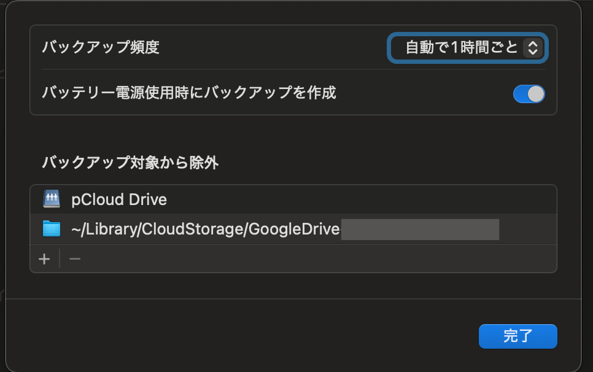This screenshot has height=372, width=593.
Task: Click the バッテリー電源使用時にバックアップを作成 label
Action: click(x=188, y=93)
